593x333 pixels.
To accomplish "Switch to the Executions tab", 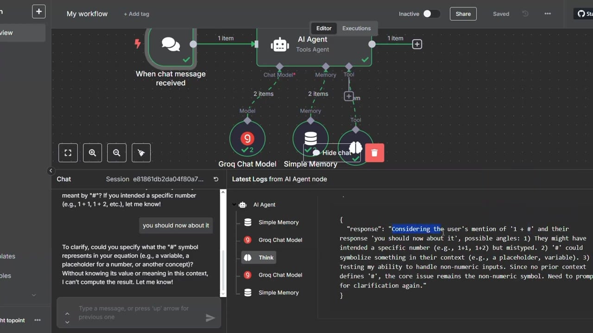I will (356, 28).
